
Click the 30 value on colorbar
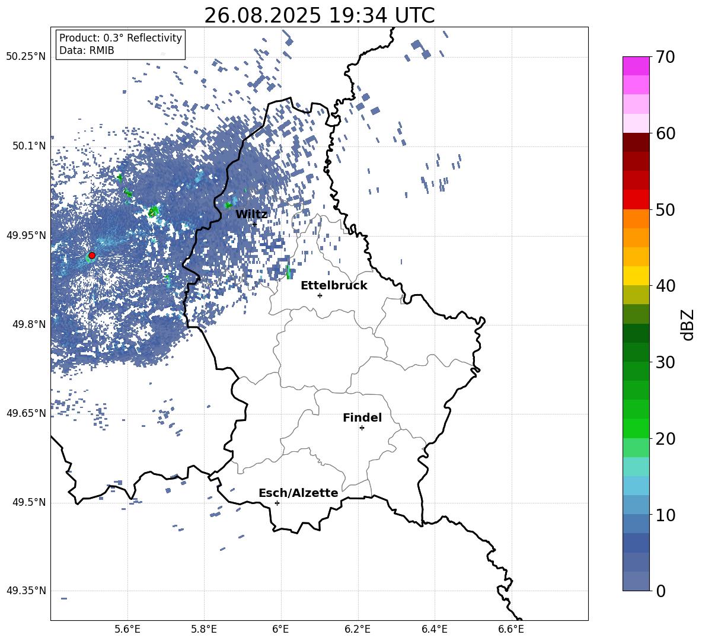click(x=665, y=362)
